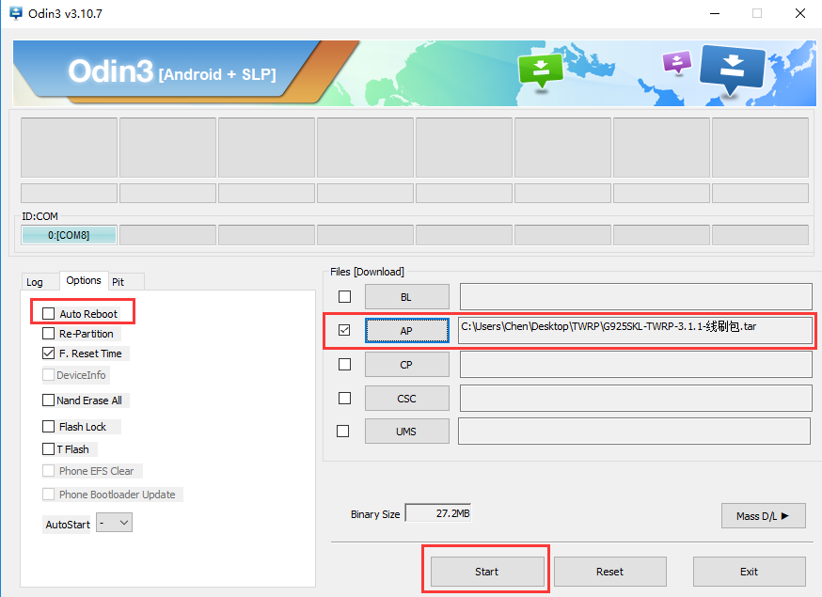Click the large blue download icon in banner

732,71
